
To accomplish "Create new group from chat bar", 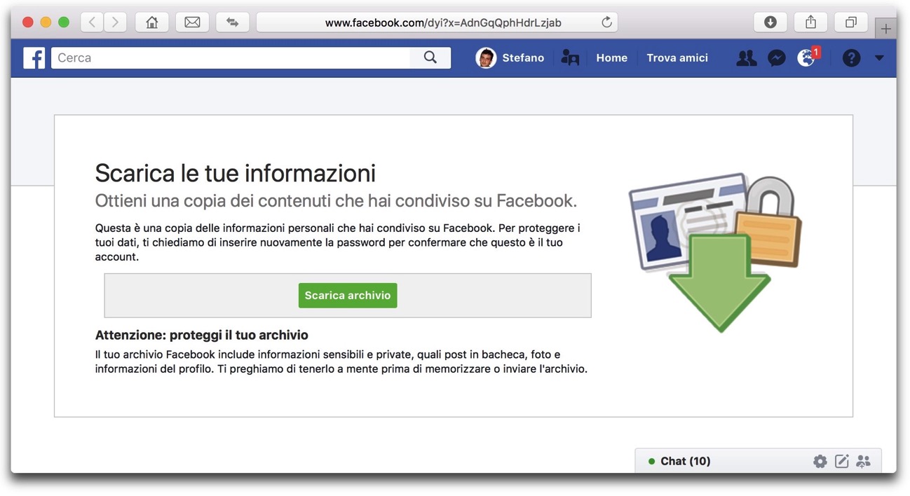I will pos(864,461).
